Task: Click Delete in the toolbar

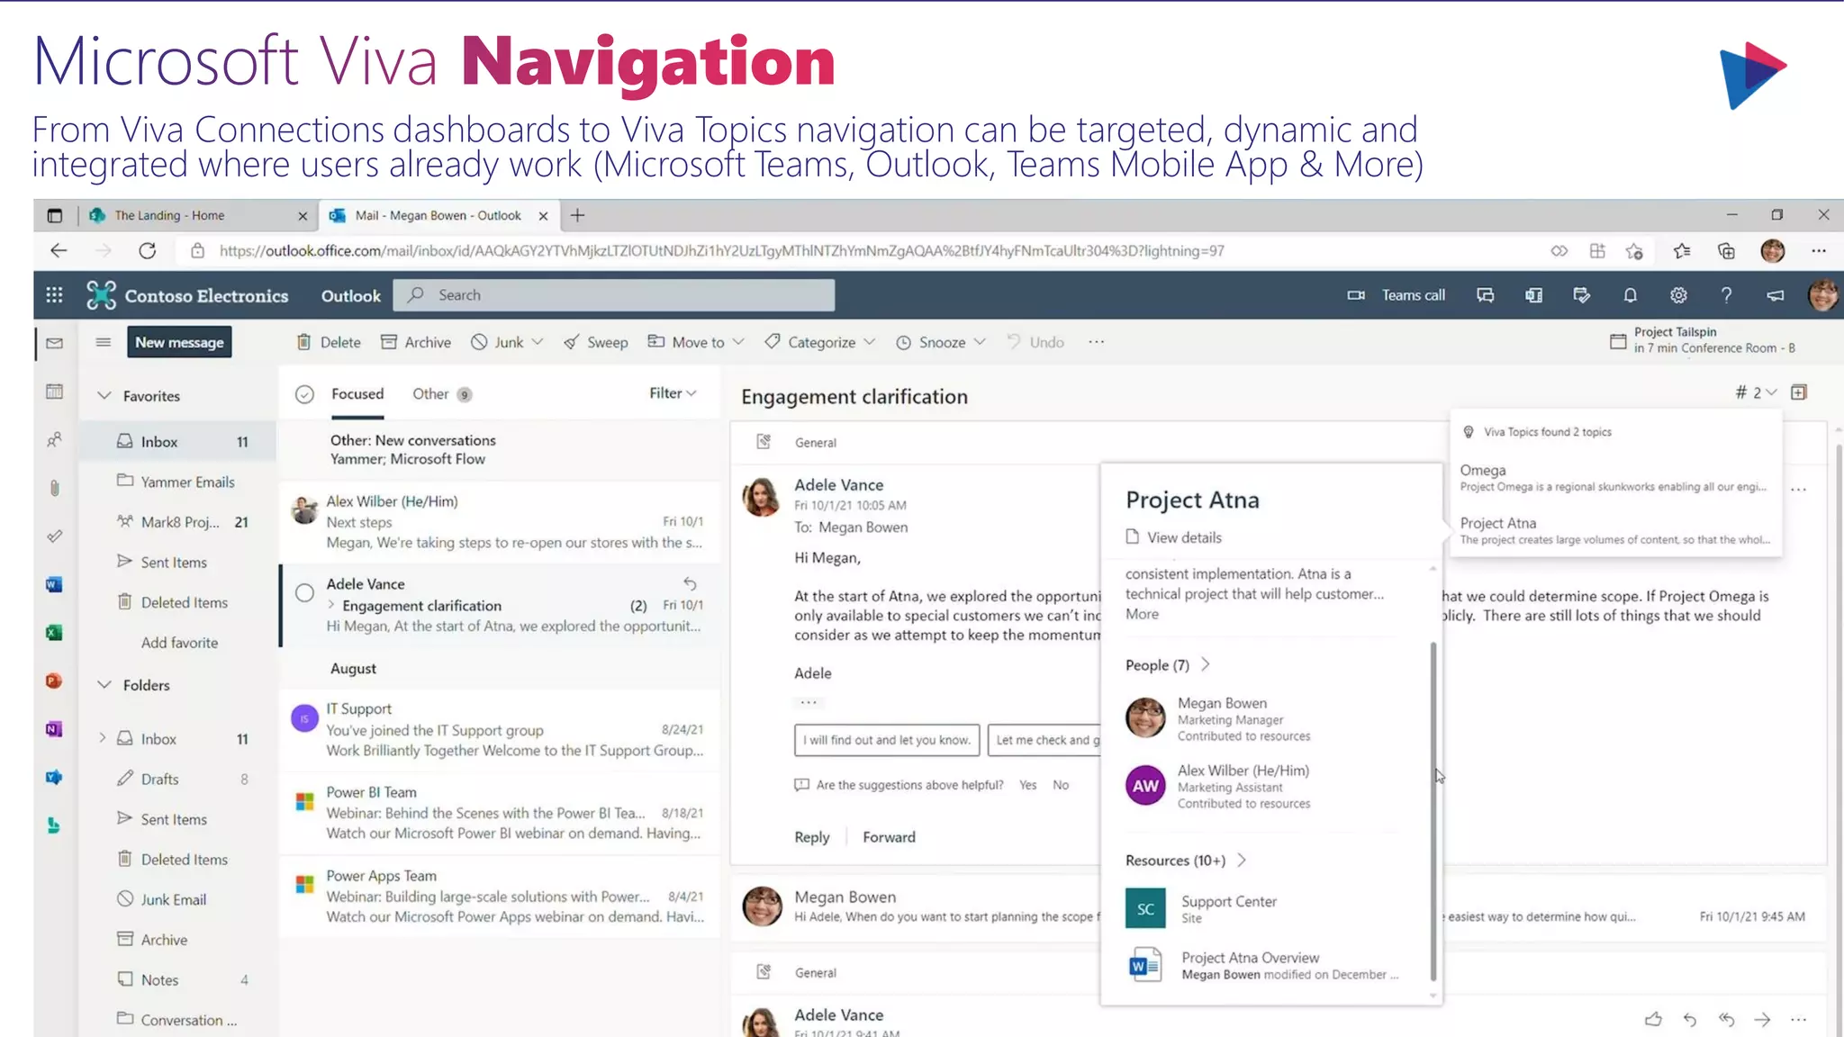Action: tap(329, 342)
